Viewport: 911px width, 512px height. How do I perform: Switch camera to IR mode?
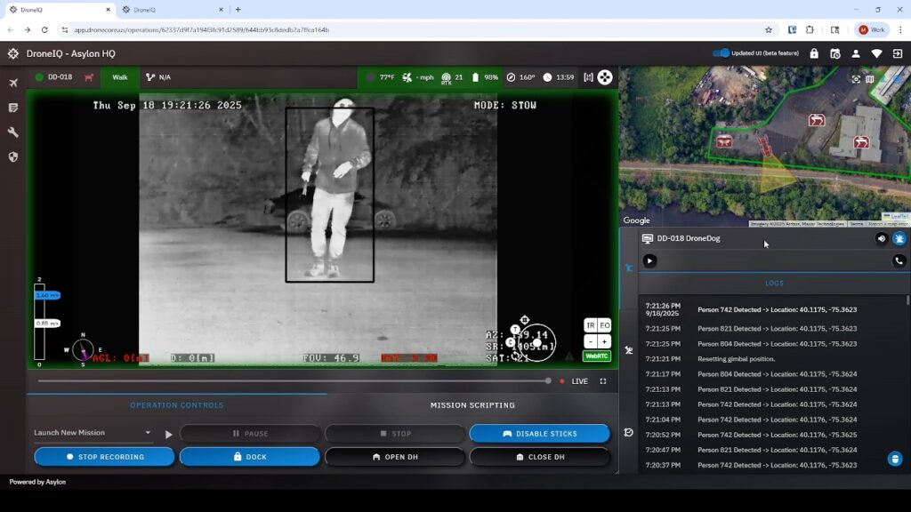(x=591, y=325)
